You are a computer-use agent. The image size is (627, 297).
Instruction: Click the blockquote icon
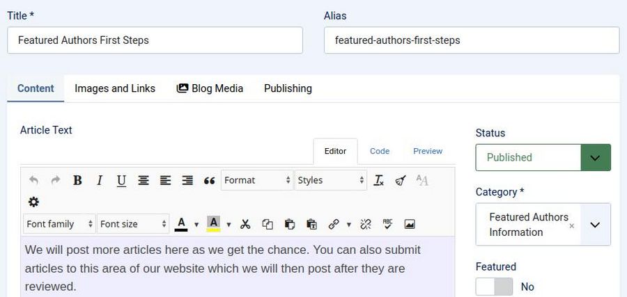point(209,180)
